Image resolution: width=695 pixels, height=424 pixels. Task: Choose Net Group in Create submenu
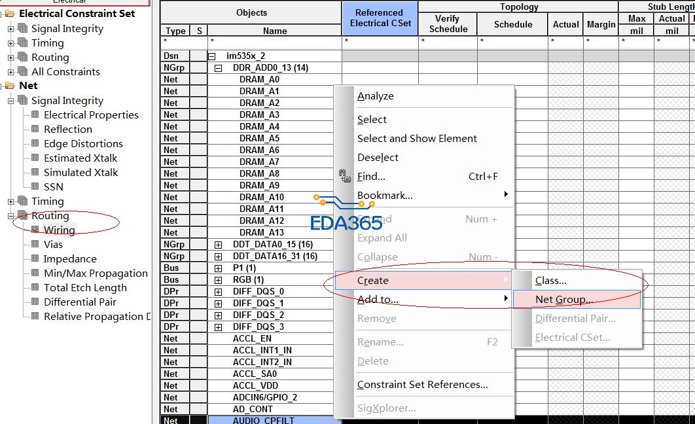tap(577, 299)
